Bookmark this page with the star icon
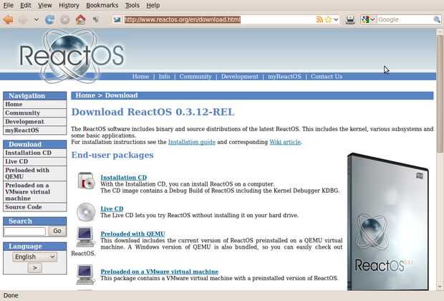The width and height of the screenshot is (444, 301). (x=328, y=19)
